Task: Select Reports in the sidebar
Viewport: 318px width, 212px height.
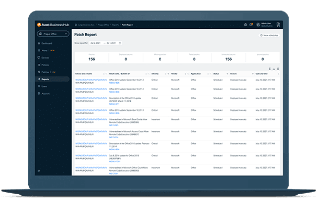Action: tap(52, 79)
